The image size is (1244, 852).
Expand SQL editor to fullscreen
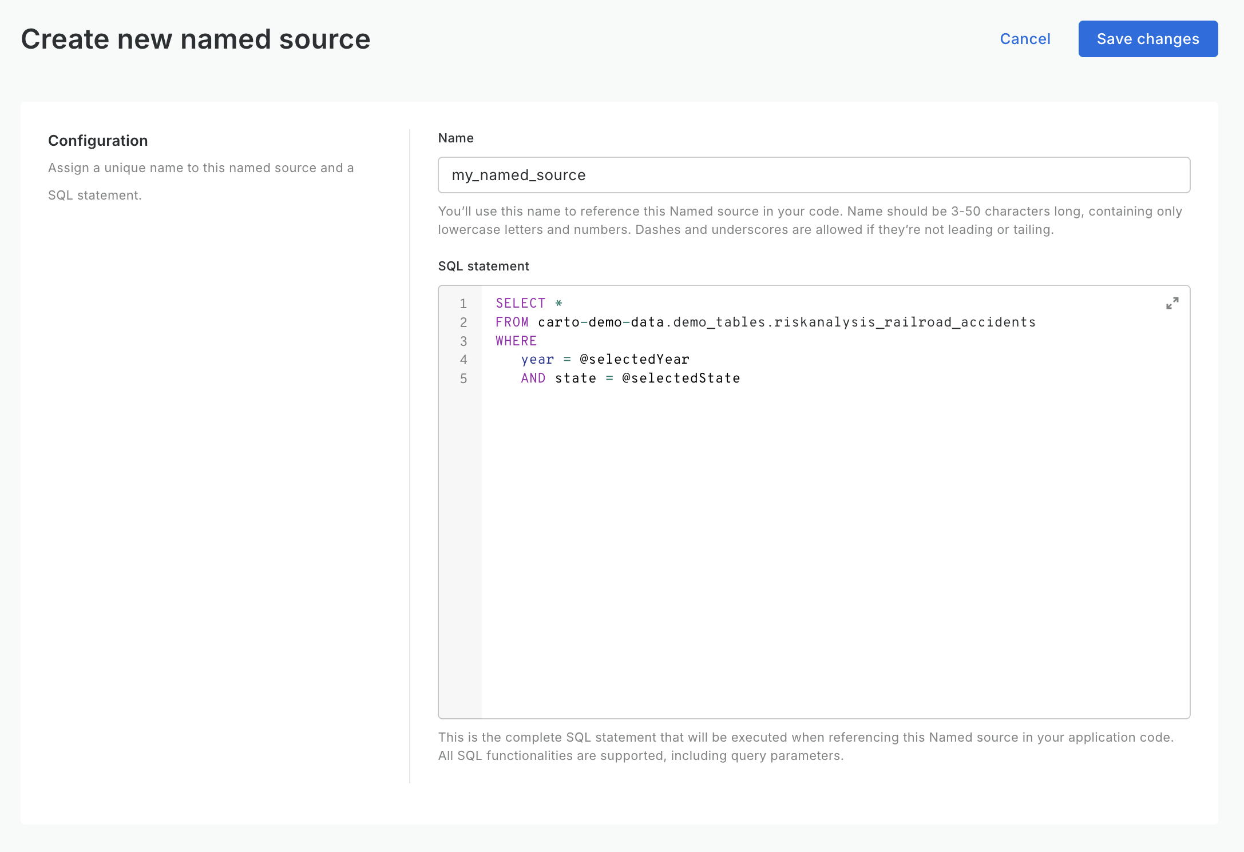1172,303
